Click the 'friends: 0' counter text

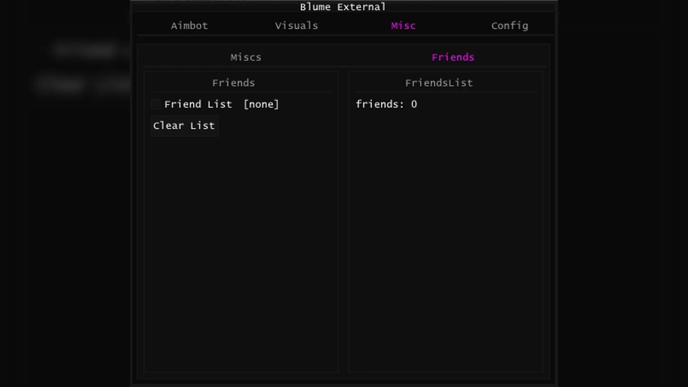[x=386, y=104]
